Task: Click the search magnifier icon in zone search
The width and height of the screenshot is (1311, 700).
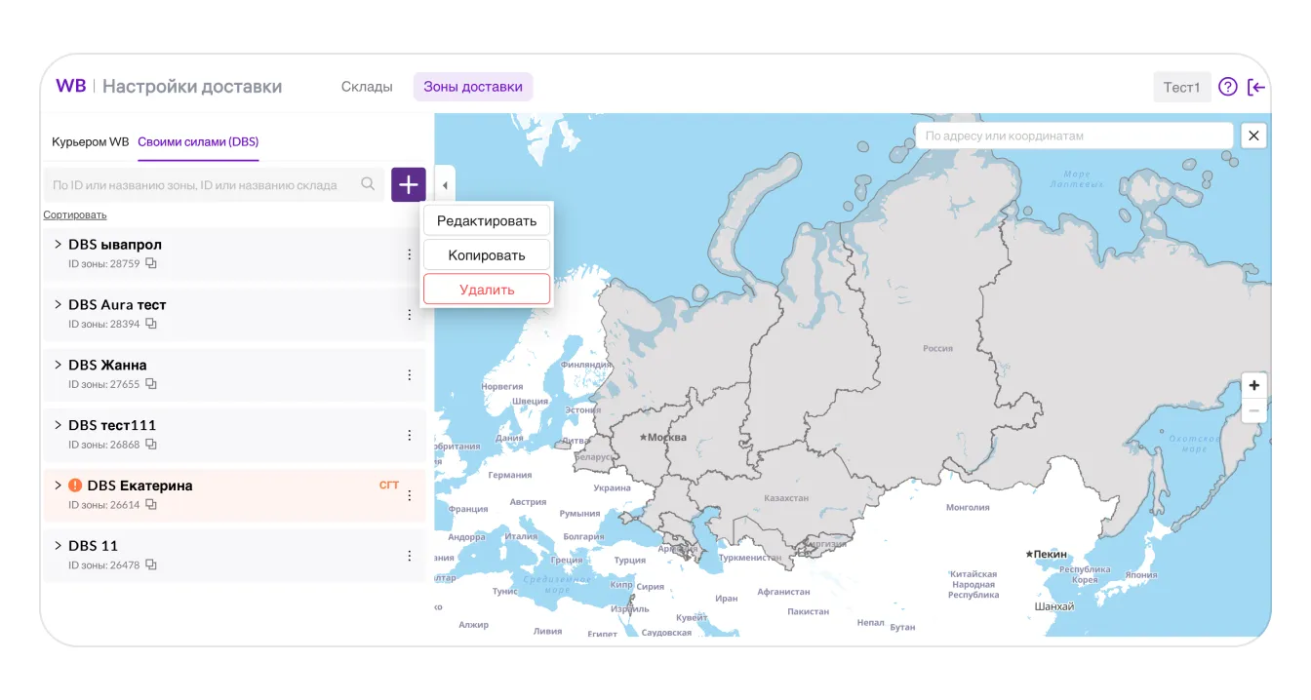Action: coord(368,184)
